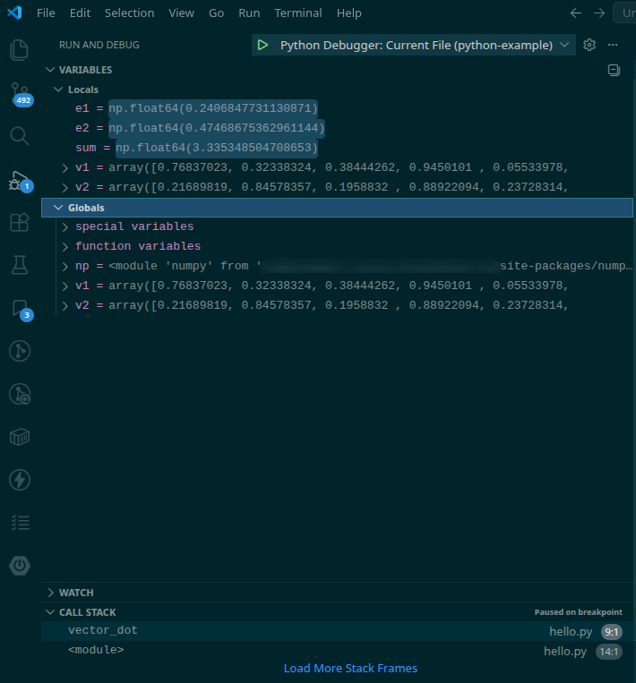636x683 pixels.
Task: Open Views and More Actions ellipsis
Action: click(x=613, y=45)
